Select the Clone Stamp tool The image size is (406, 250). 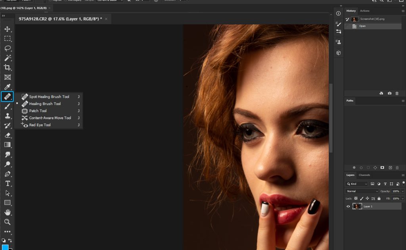tap(7, 116)
